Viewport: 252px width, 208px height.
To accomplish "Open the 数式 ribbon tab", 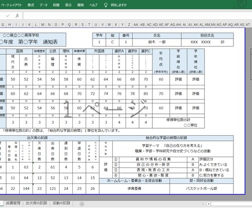I will click(31, 5).
